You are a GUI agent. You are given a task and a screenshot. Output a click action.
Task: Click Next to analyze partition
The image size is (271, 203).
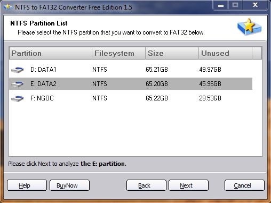[x=188, y=185]
